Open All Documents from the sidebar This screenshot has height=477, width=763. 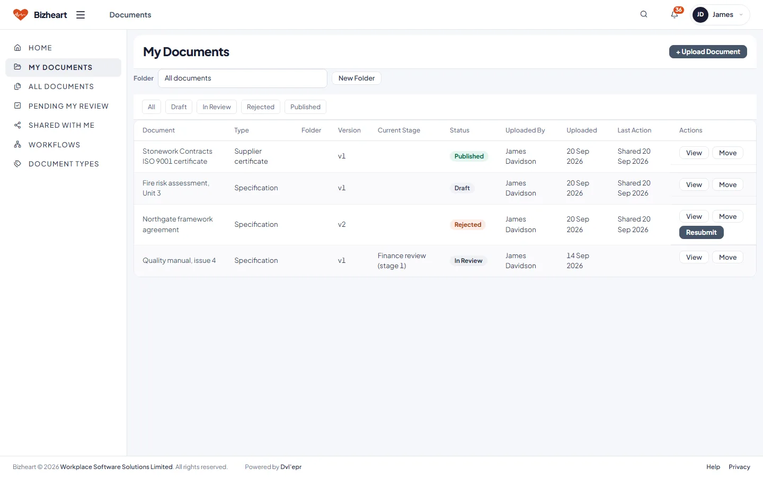coord(63,86)
